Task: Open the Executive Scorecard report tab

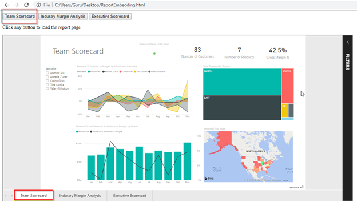Action: (x=130, y=195)
